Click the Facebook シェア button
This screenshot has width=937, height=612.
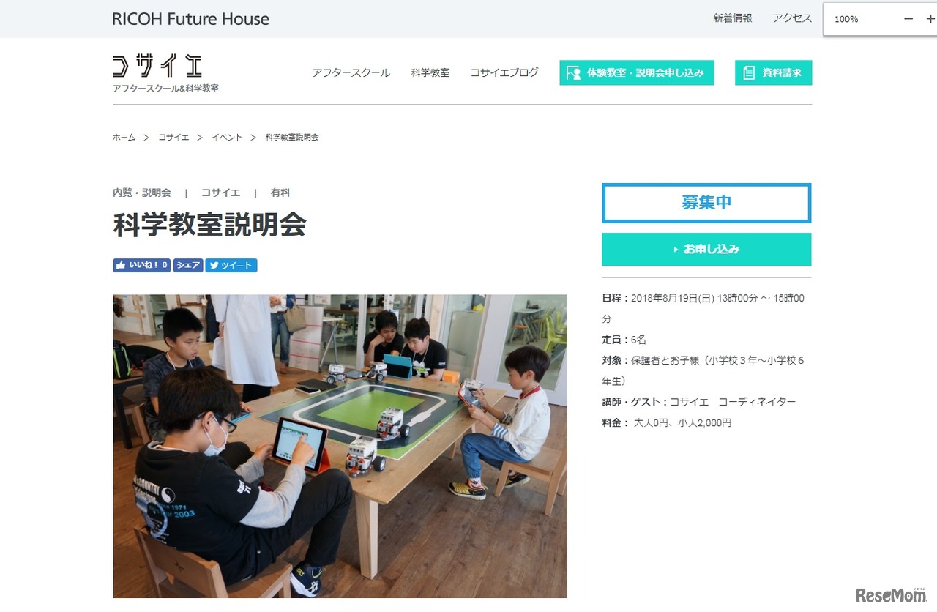188,265
